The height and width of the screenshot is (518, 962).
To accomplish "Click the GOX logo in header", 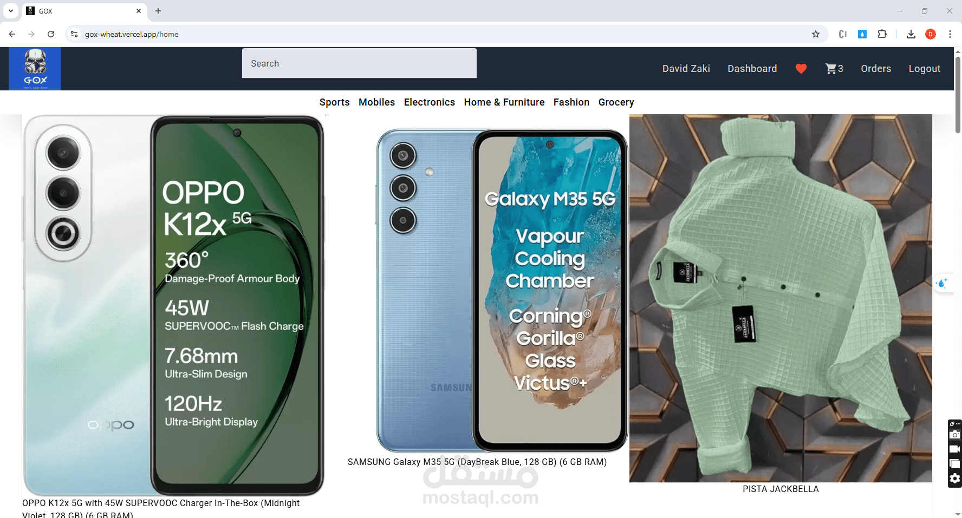I will pos(35,69).
